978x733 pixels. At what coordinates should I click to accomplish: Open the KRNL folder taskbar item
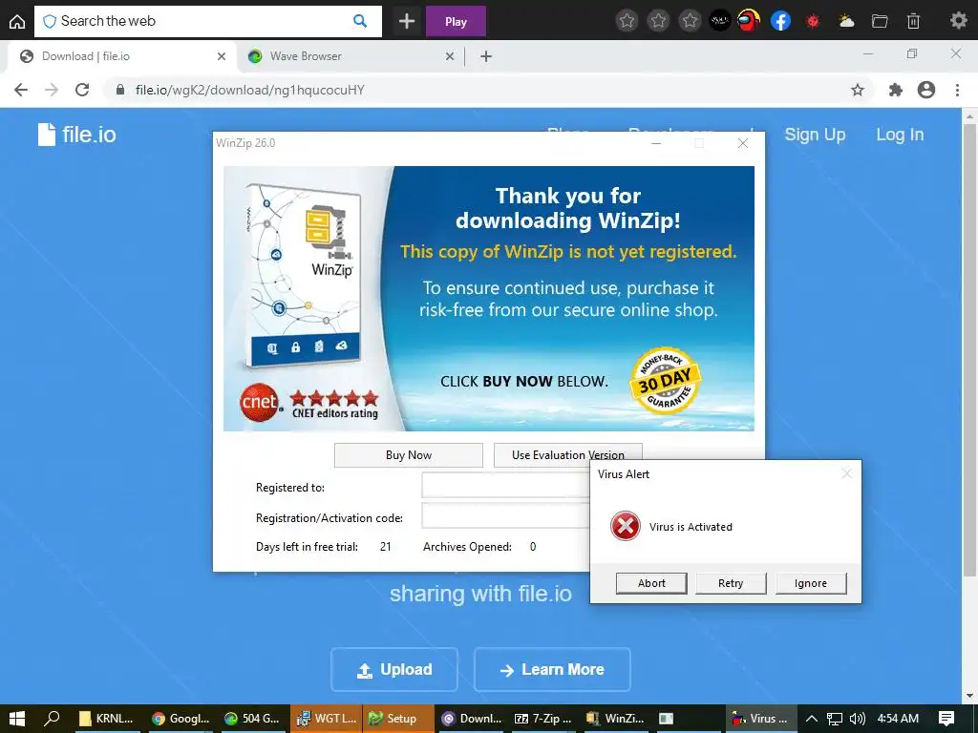coord(106,719)
